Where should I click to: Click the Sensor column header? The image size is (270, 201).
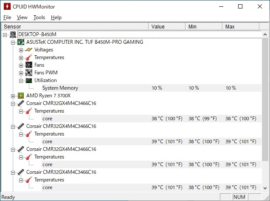coord(75,26)
